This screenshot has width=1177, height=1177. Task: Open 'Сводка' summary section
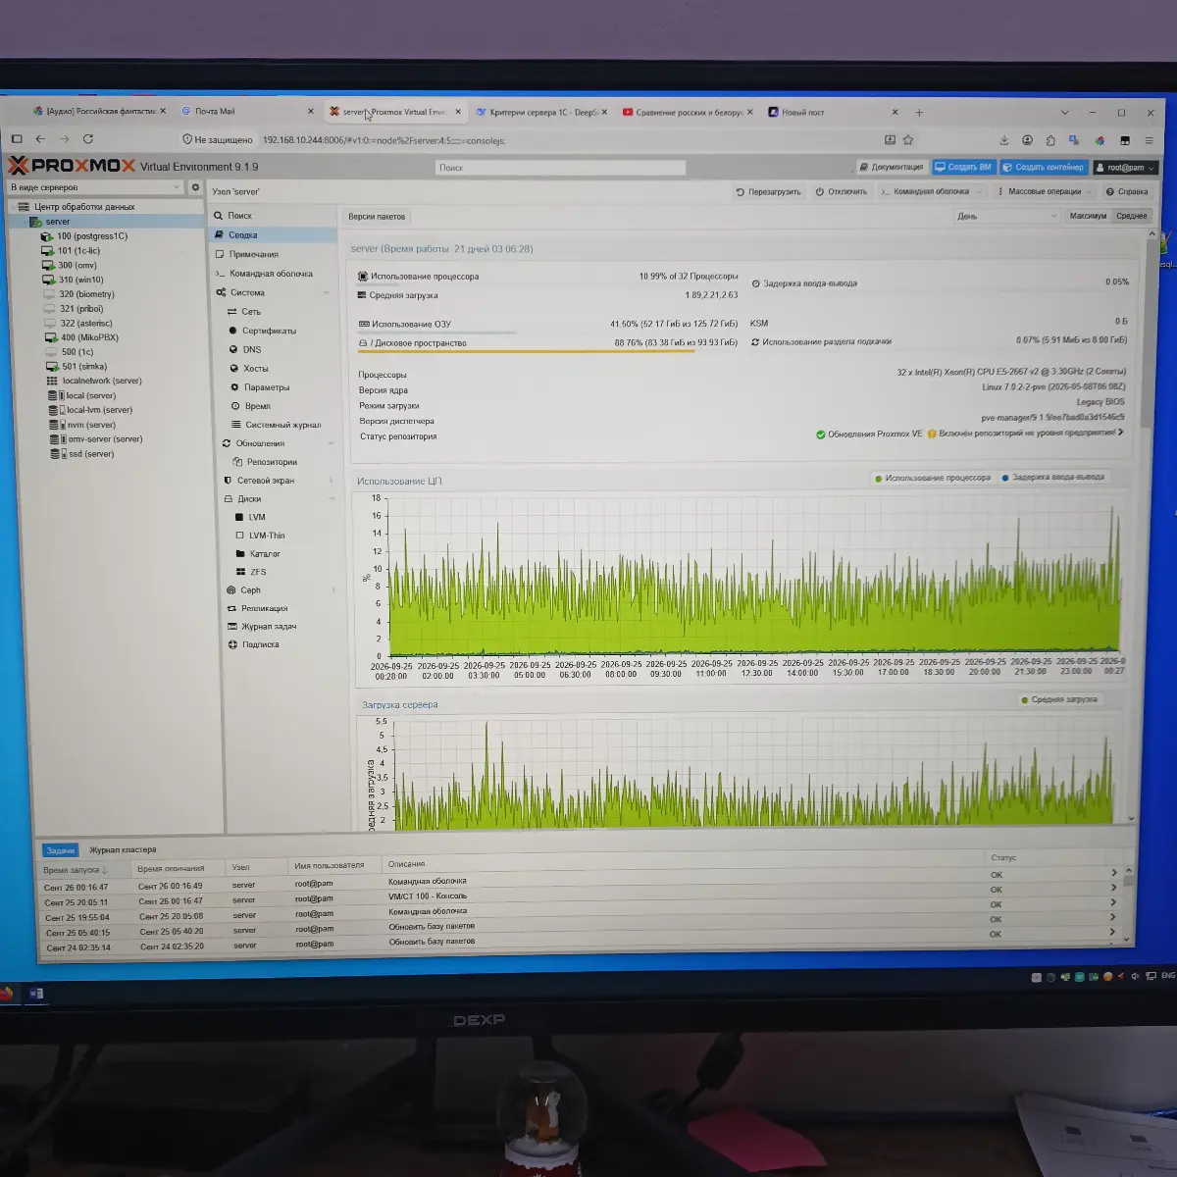[x=242, y=235]
